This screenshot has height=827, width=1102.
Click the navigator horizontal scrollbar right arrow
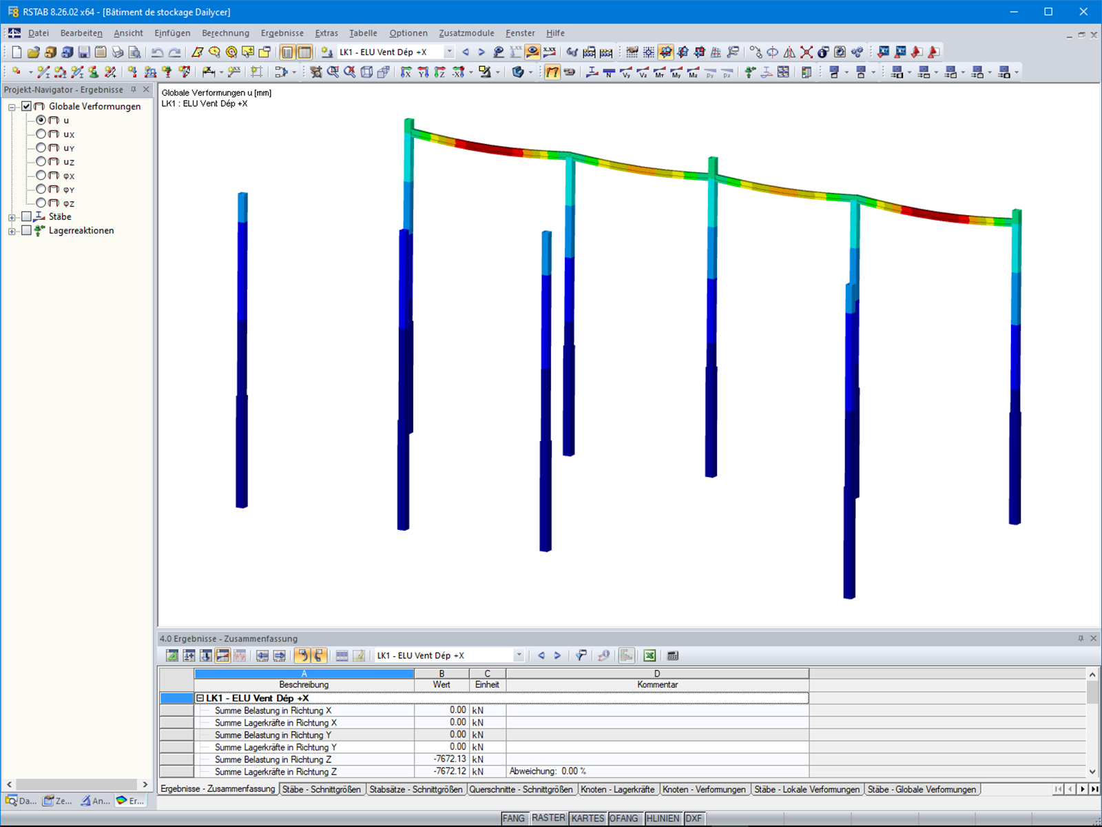coord(145,784)
